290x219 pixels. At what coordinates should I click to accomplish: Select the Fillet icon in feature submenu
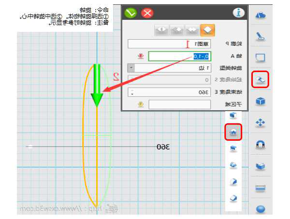click(x=233, y=182)
